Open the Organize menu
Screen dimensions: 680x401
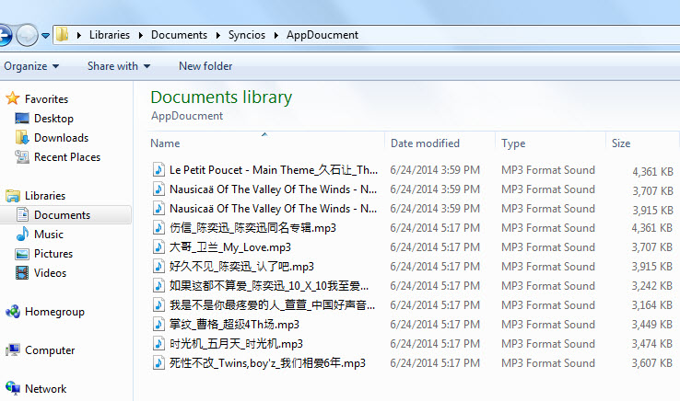tap(31, 66)
